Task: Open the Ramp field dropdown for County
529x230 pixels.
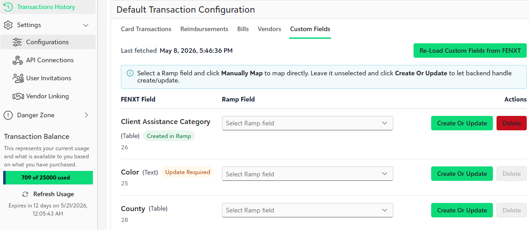Action: pyautogui.click(x=308, y=210)
